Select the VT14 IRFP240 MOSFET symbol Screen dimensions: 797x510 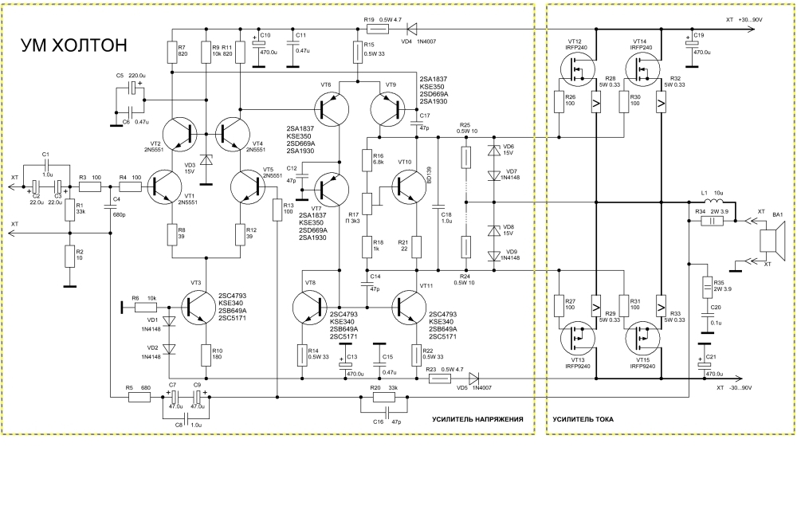click(642, 69)
